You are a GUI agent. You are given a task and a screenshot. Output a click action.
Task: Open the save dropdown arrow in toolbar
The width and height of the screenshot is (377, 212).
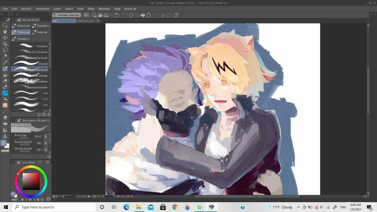[x=111, y=15]
